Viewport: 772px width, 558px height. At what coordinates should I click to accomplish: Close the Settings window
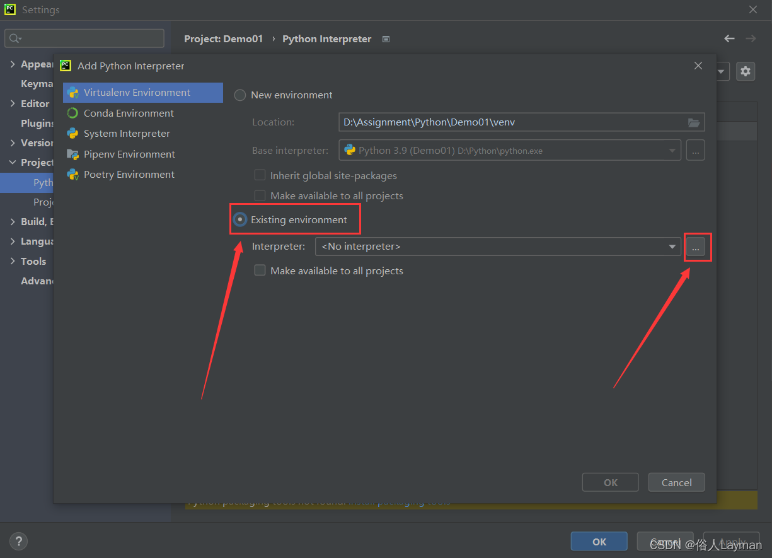[753, 9]
